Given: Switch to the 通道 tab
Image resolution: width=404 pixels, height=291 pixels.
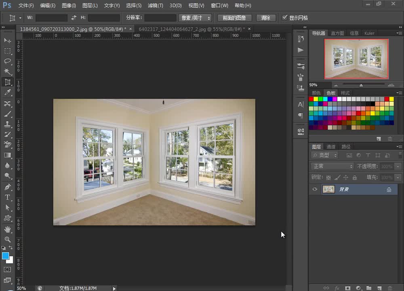Looking at the screenshot, I should 331,146.
